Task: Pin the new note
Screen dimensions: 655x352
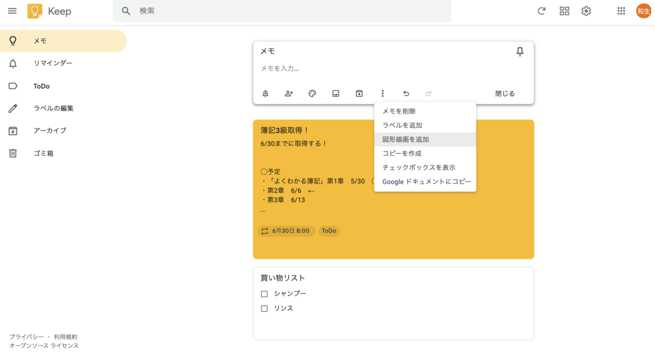Action: tap(520, 51)
